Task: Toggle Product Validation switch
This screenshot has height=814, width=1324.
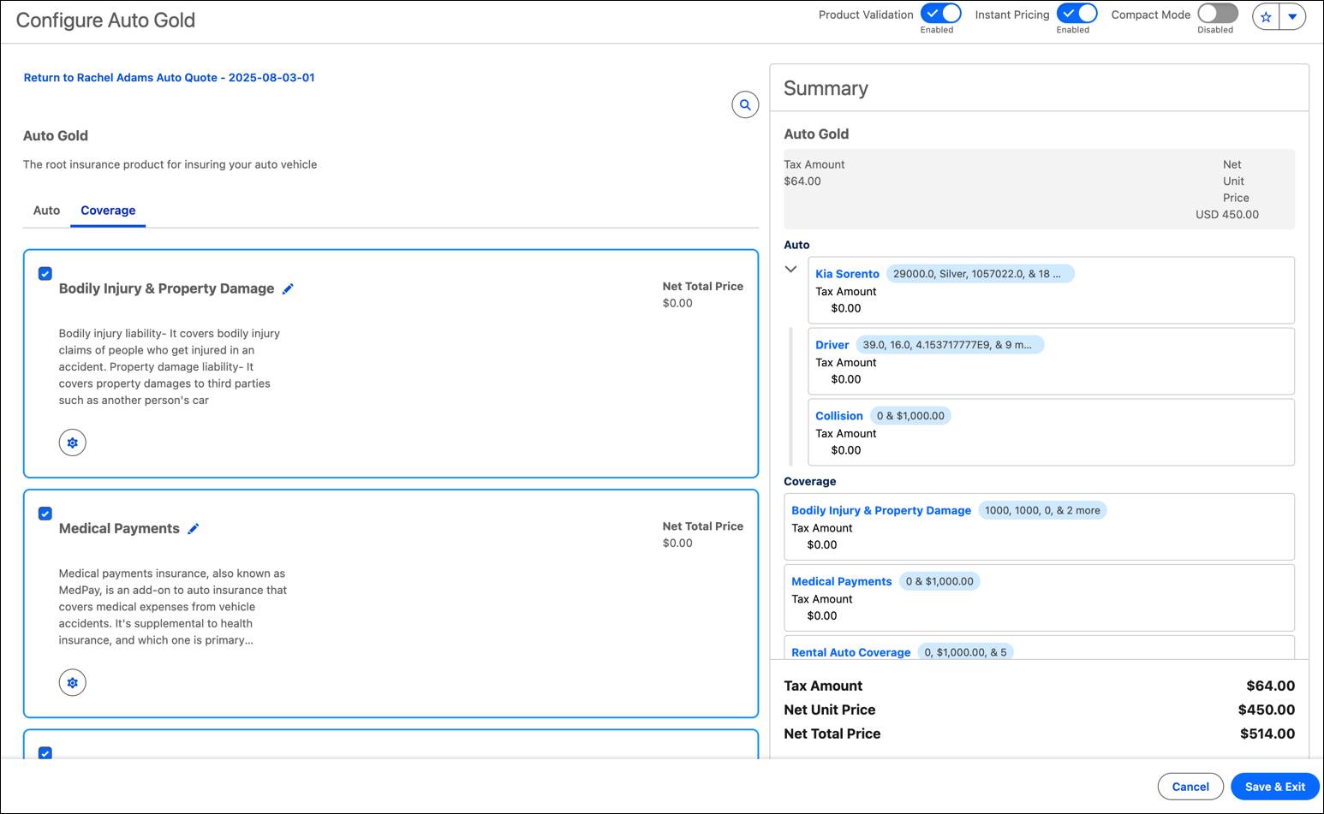Action: pos(940,14)
